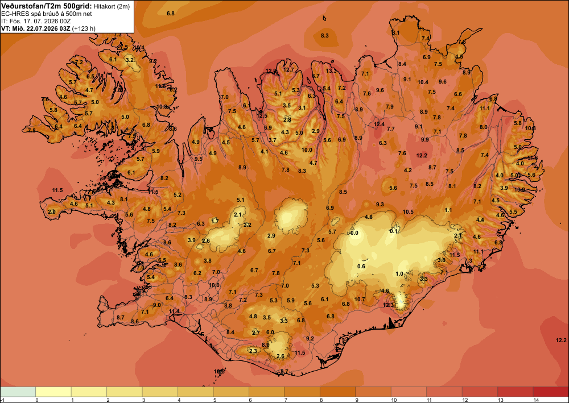This screenshot has height=403, width=569.
Task: Select the 0 to 1 pale yellow legend swatch
Action: 53,392
